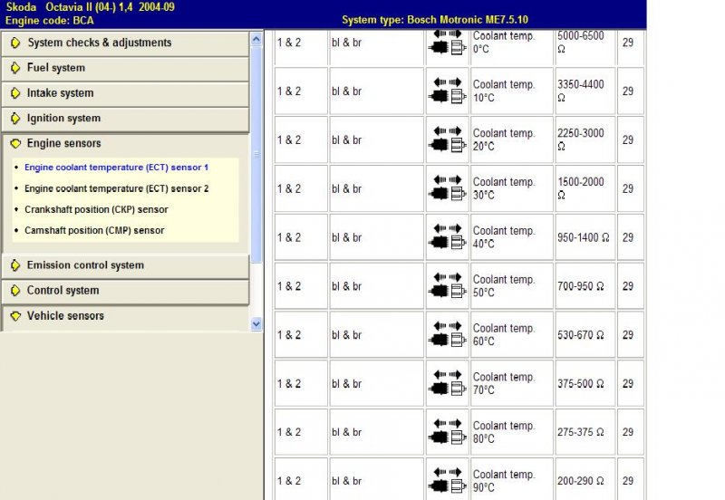Click the yellow arrow icon beside Fuel system
This screenshot has width=725, height=500.
15,68
